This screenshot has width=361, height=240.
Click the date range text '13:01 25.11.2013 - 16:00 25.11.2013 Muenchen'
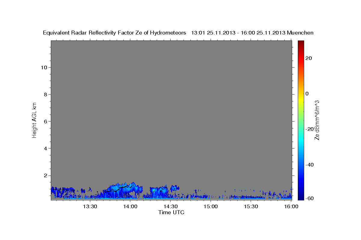252,33
